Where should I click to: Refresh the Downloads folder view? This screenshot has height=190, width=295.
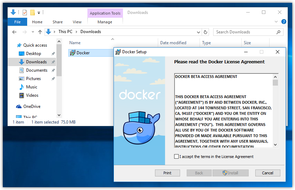pyautogui.click(x=205, y=32)
